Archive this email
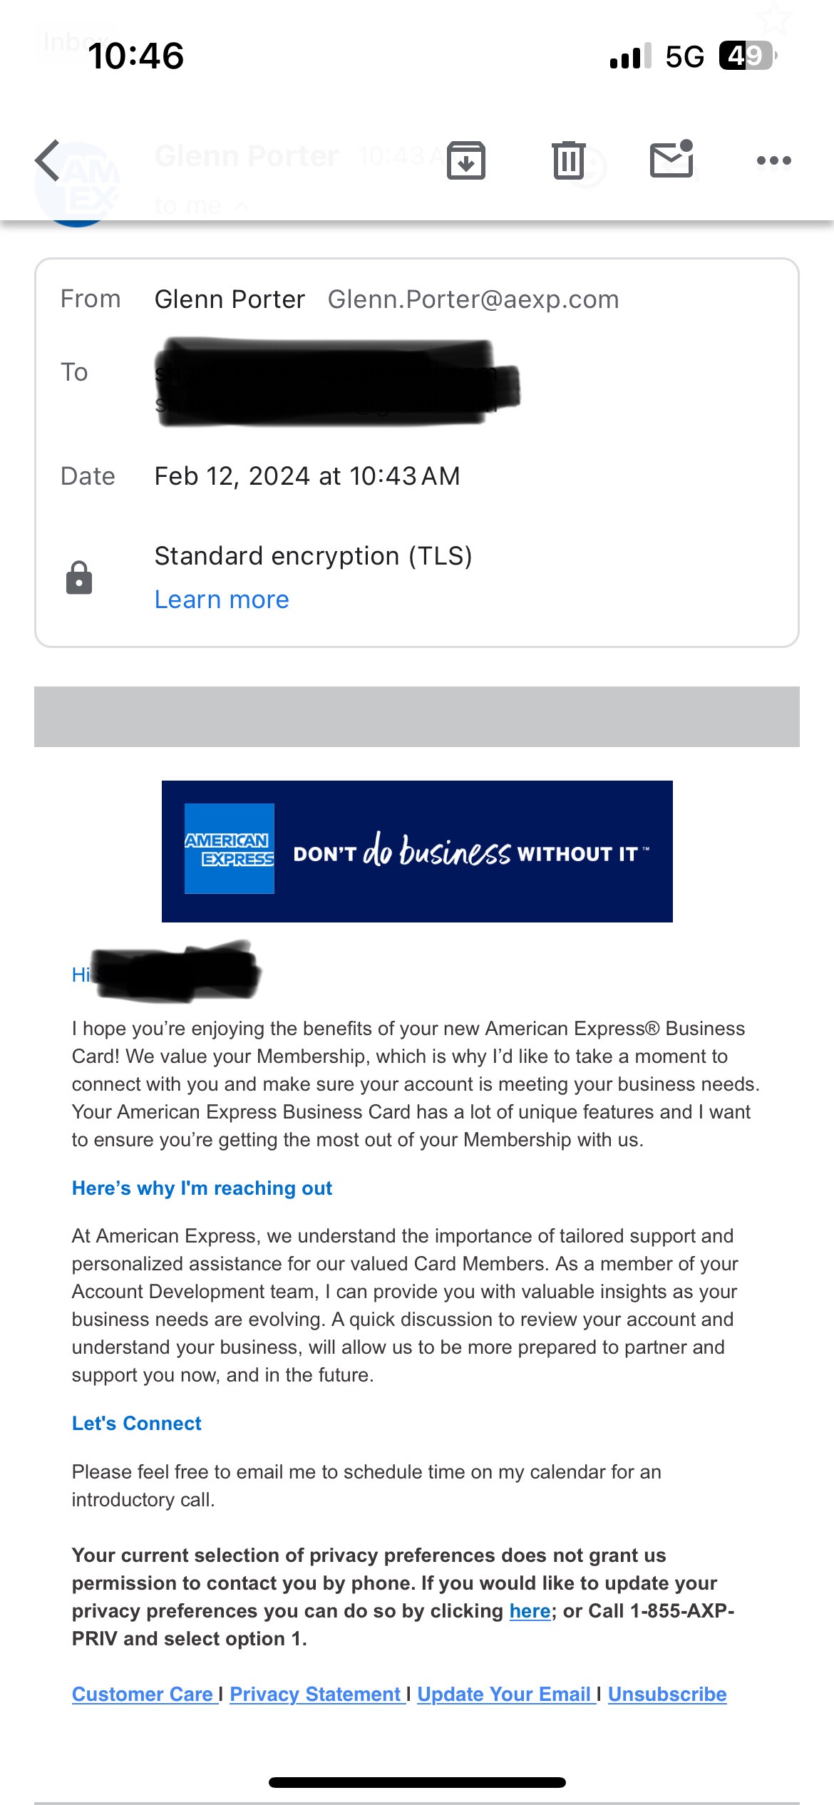834x1805 pixels. tap(466, 160)
